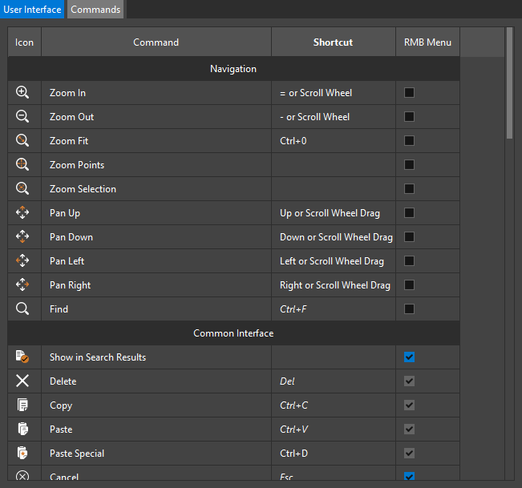Screen dimensions: 522x488
Task: Select the 'Paste Special' command name
Action: (x=77, y=454)
